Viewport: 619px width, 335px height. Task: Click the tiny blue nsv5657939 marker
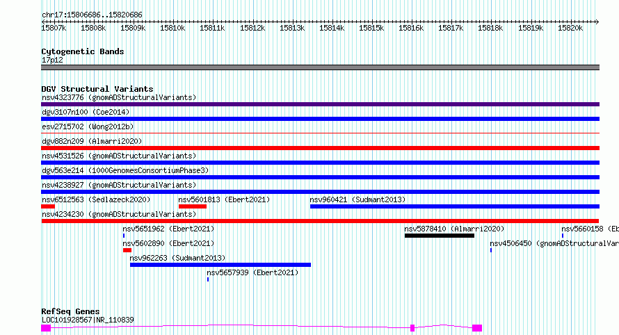[x=208, y=279]
